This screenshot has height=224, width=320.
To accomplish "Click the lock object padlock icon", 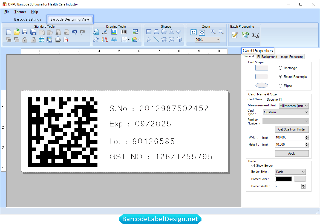I will click(x=25, y=40).
